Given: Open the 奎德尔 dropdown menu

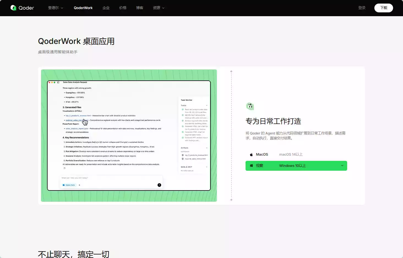Looking at the screenshot, I should [56, 8].
